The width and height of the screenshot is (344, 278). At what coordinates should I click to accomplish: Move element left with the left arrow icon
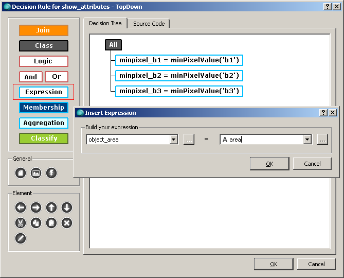click(21, 207)
